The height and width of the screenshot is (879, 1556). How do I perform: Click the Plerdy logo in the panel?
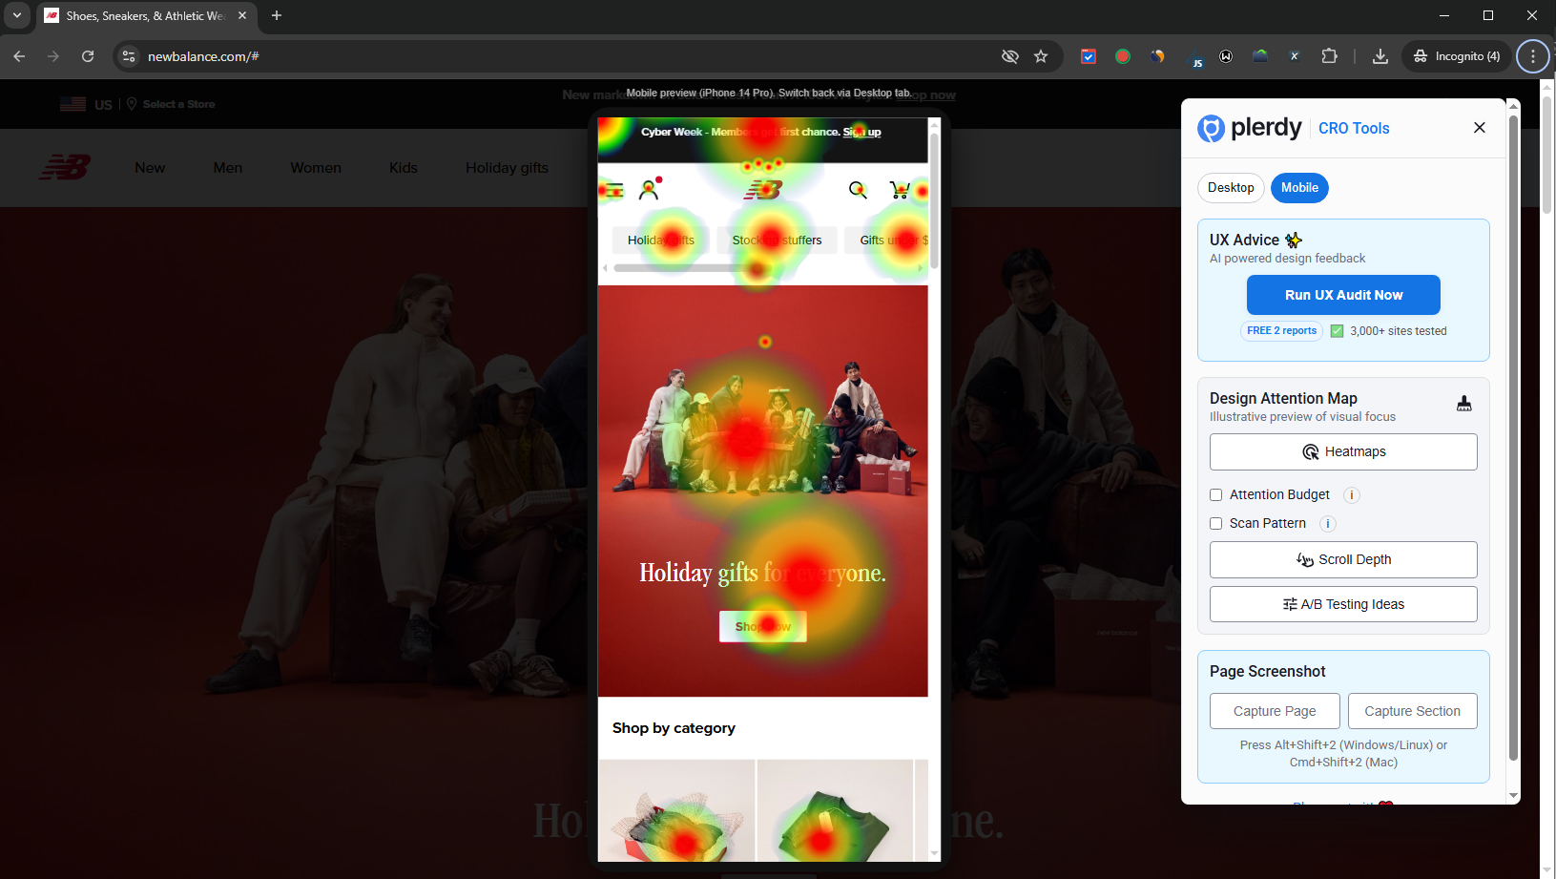(1250, 128)
